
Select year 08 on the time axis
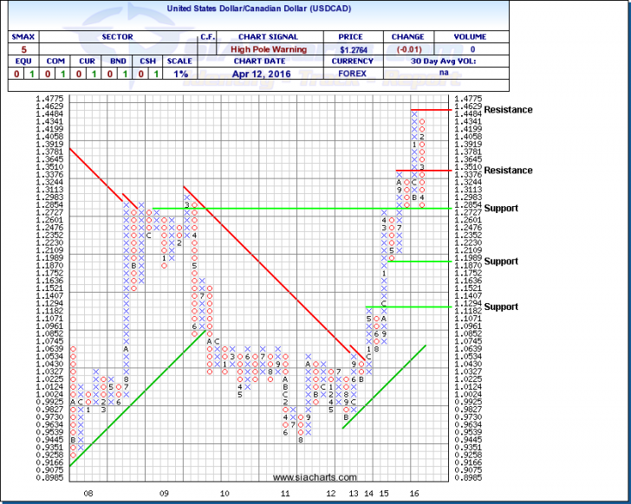[88, 492]
